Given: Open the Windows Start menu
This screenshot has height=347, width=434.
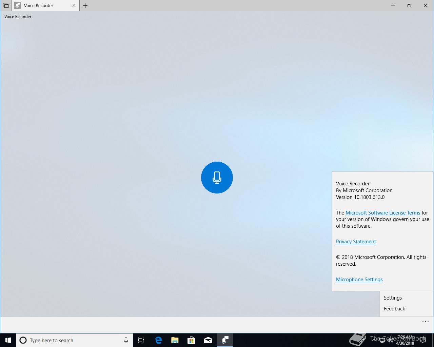Looking at the screenshot, I should (8, 340).
